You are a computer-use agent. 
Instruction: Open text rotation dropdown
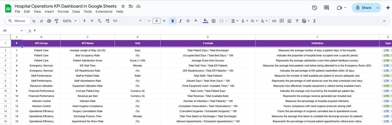(x=263, y=21)
